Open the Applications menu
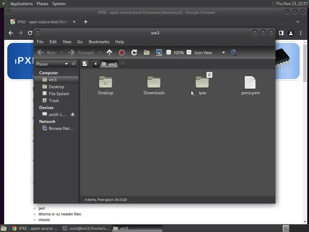Image resolution: width=309 pixels, height=232 pixels. tap(21, 4)
